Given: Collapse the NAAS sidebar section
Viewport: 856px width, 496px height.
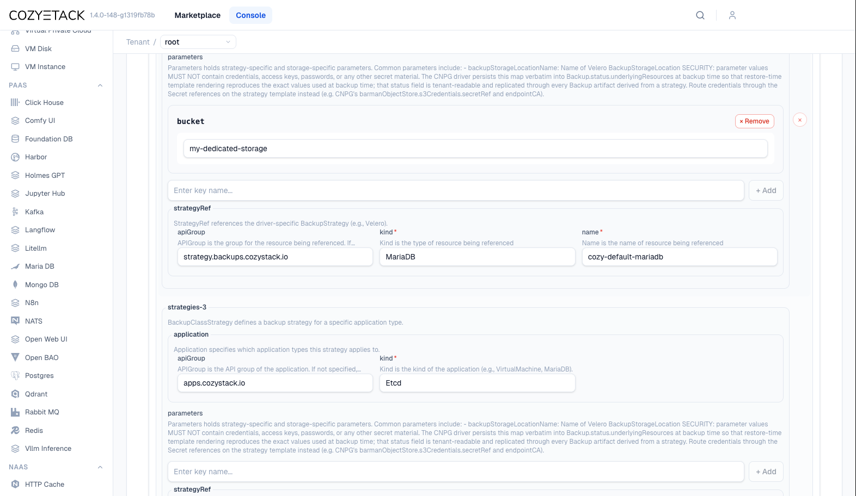Looking at the screenshot, I should [100, 467].
